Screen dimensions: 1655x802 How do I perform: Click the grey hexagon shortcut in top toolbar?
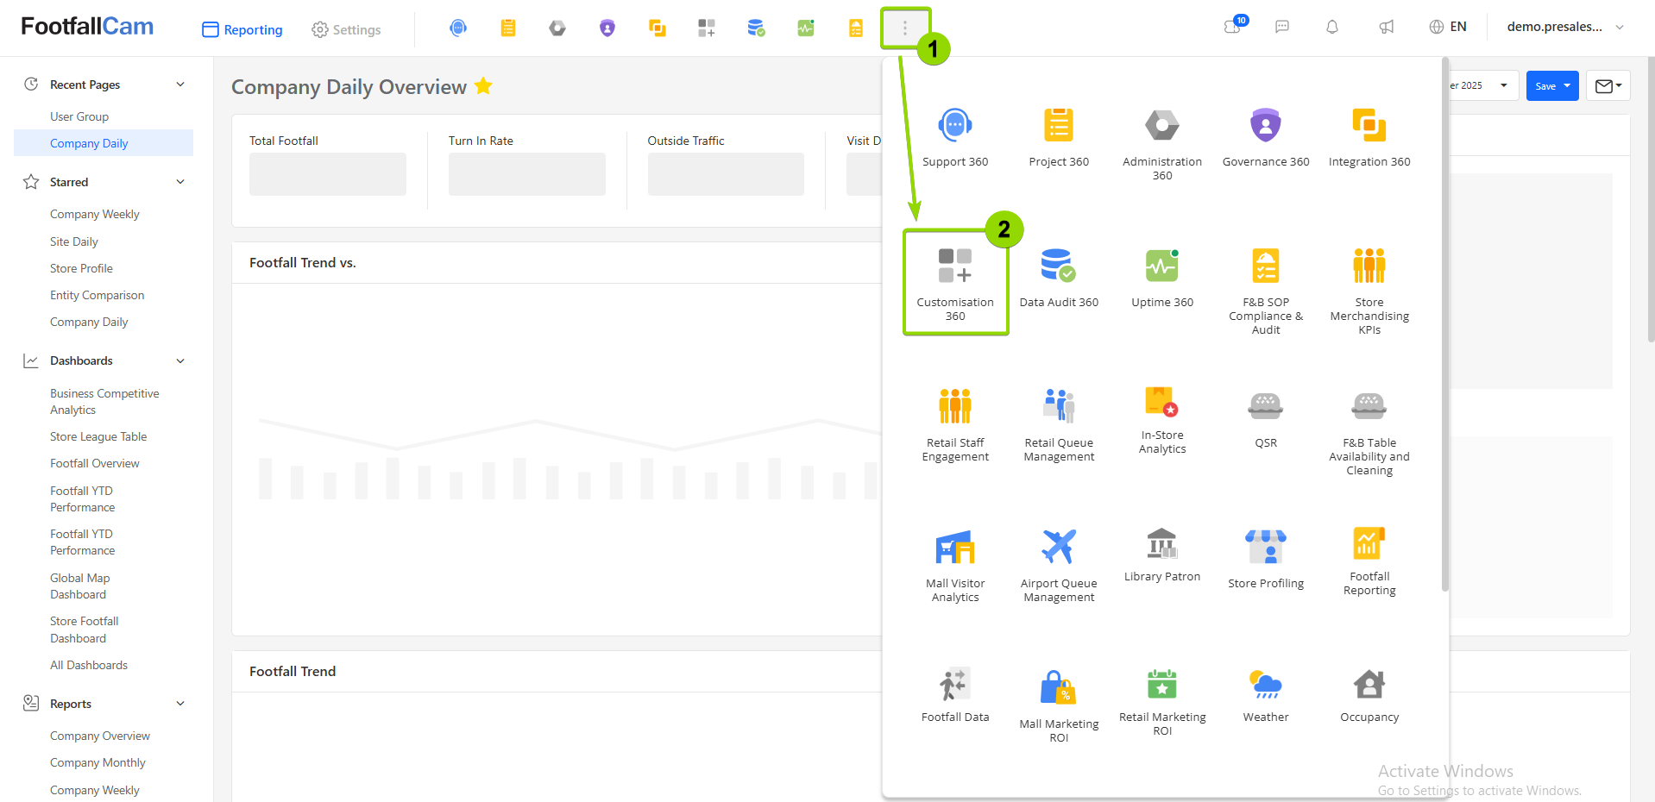pos(557,28)
